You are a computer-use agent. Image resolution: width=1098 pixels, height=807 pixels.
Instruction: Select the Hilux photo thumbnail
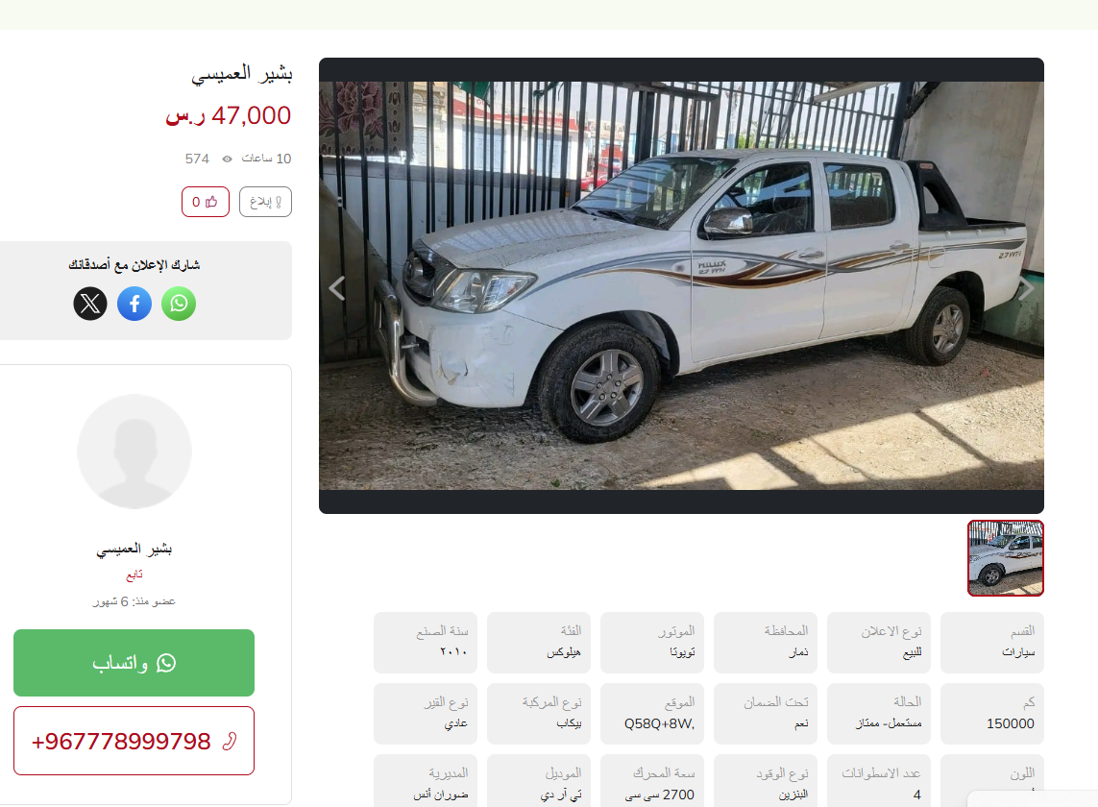(1006, 558)
